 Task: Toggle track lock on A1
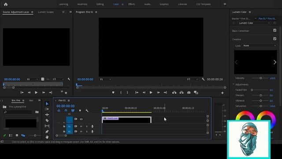click(x=64, y=126)
